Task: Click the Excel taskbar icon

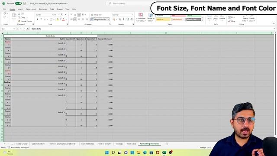Action: (164, 153)
